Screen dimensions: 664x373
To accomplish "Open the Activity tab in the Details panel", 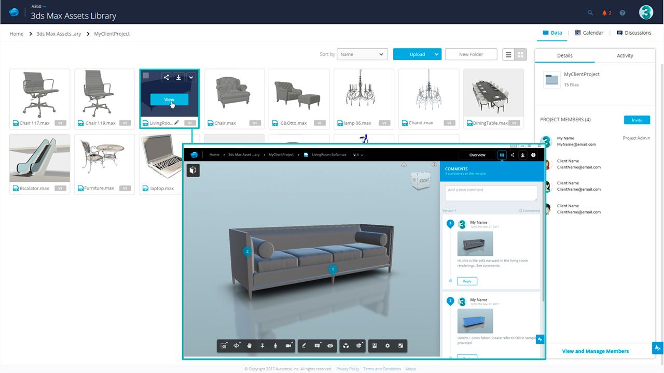I will click(625, 55).
